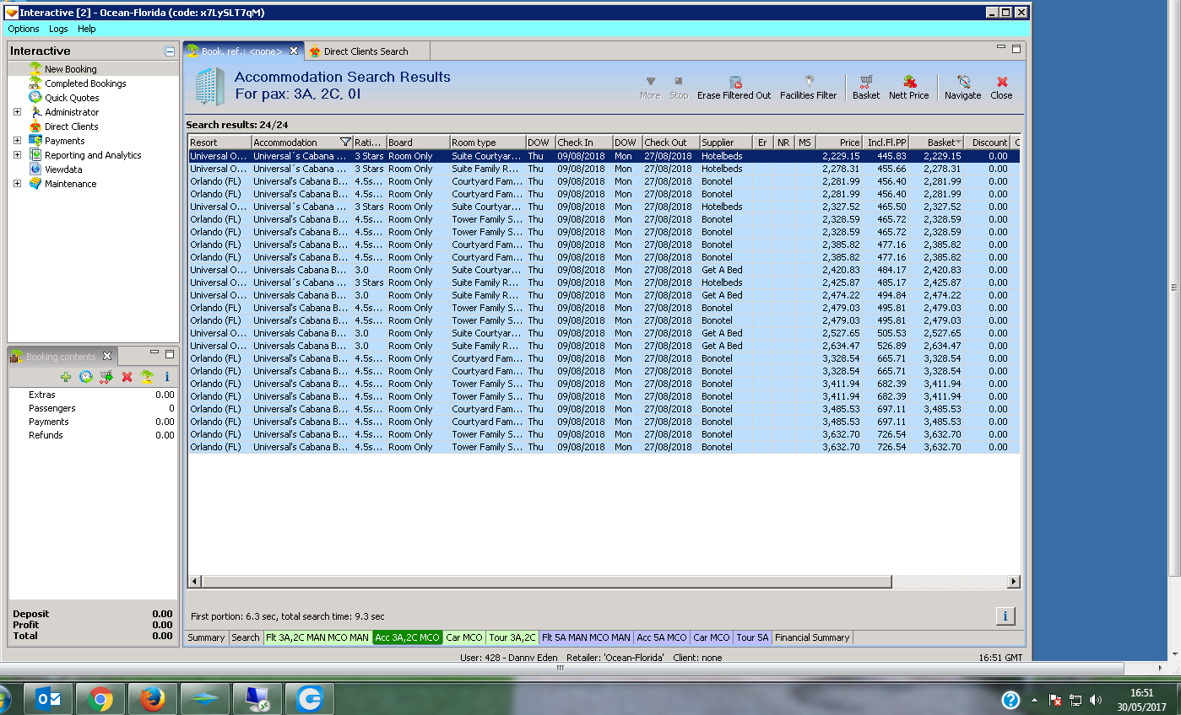Open Completed Bookings in the sidebar
The height and width of the screenshot is (715, 1181).
pyautogui.click(x=85, y=83)
